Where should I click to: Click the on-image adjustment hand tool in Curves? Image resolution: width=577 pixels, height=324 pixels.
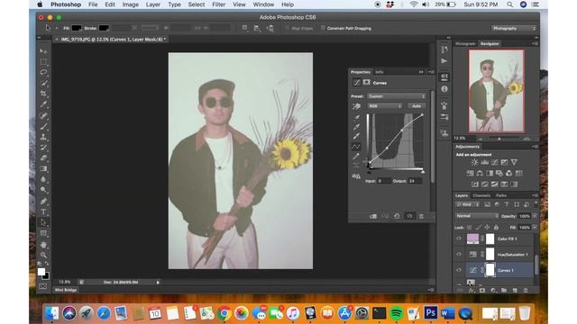coord(356,106)
